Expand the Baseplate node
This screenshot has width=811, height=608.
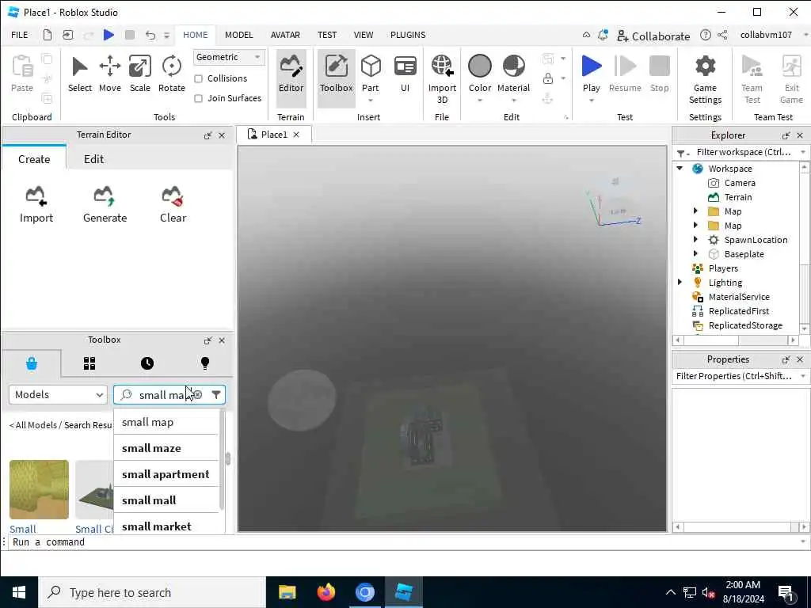coord(695,254)
